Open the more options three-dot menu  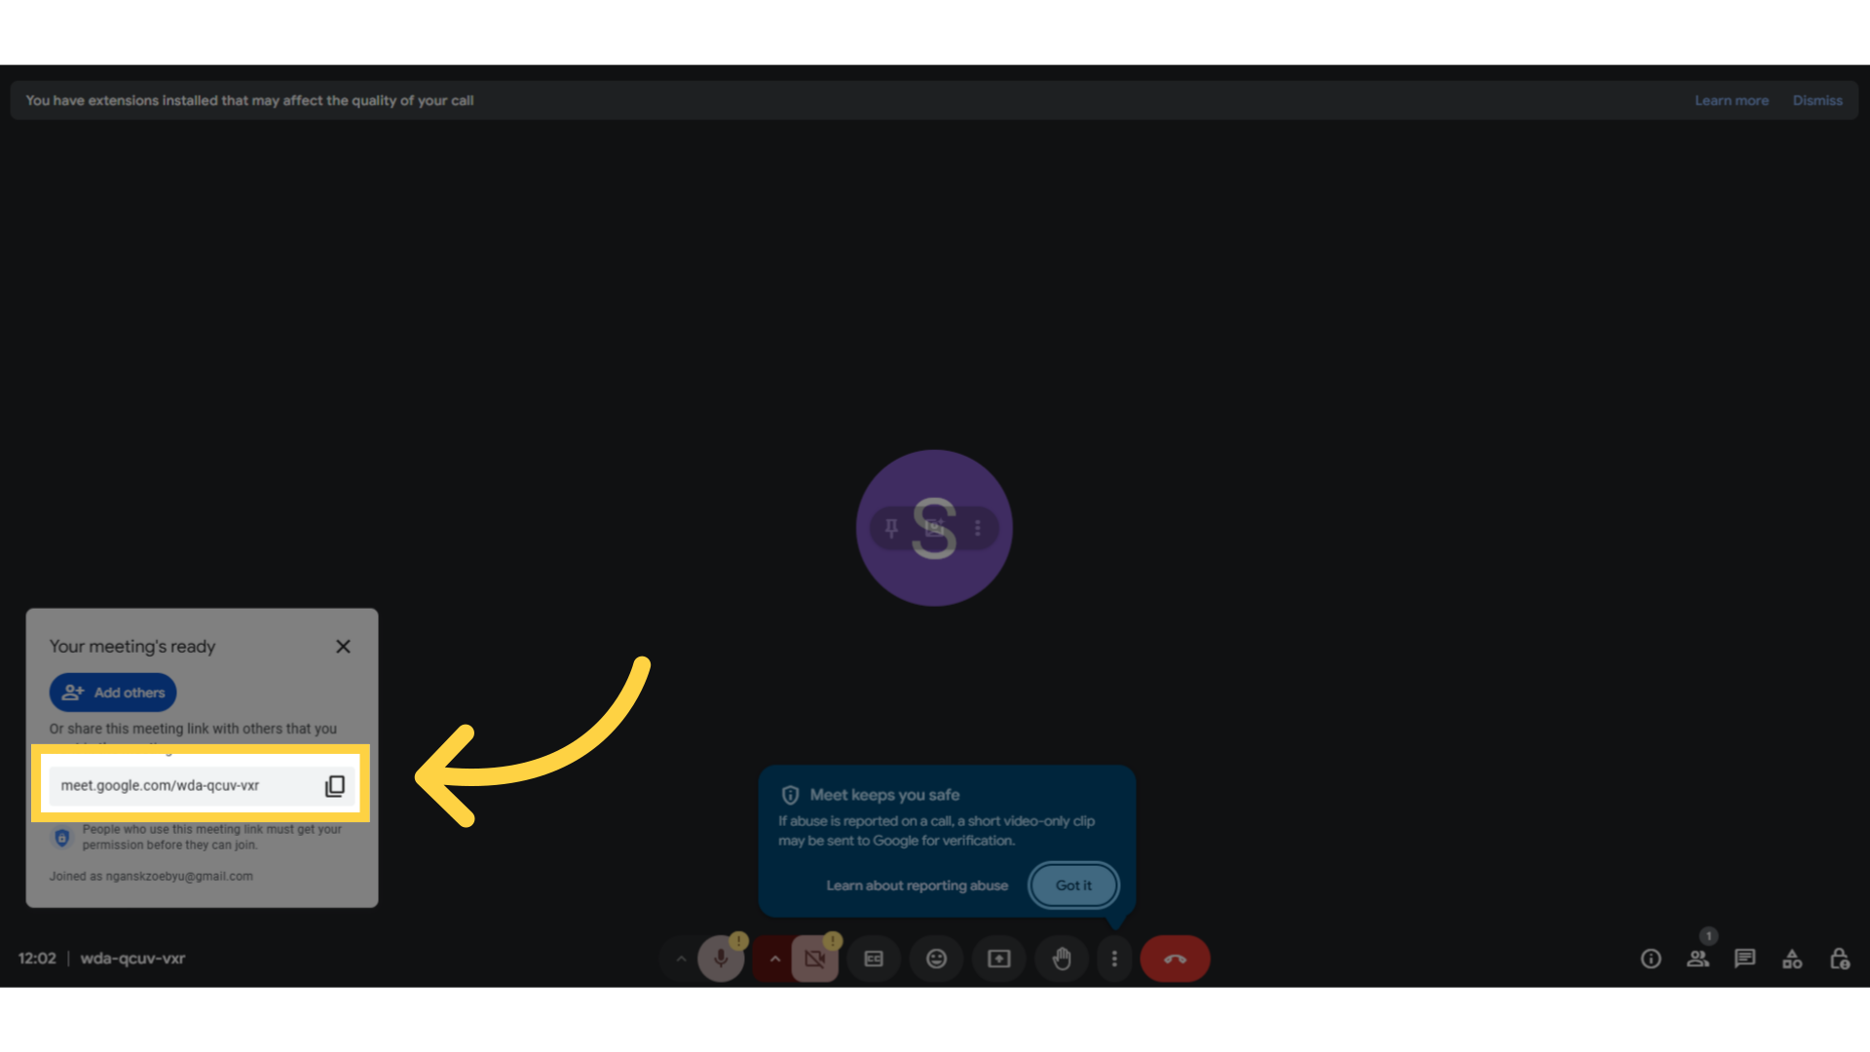(1113, 958)
